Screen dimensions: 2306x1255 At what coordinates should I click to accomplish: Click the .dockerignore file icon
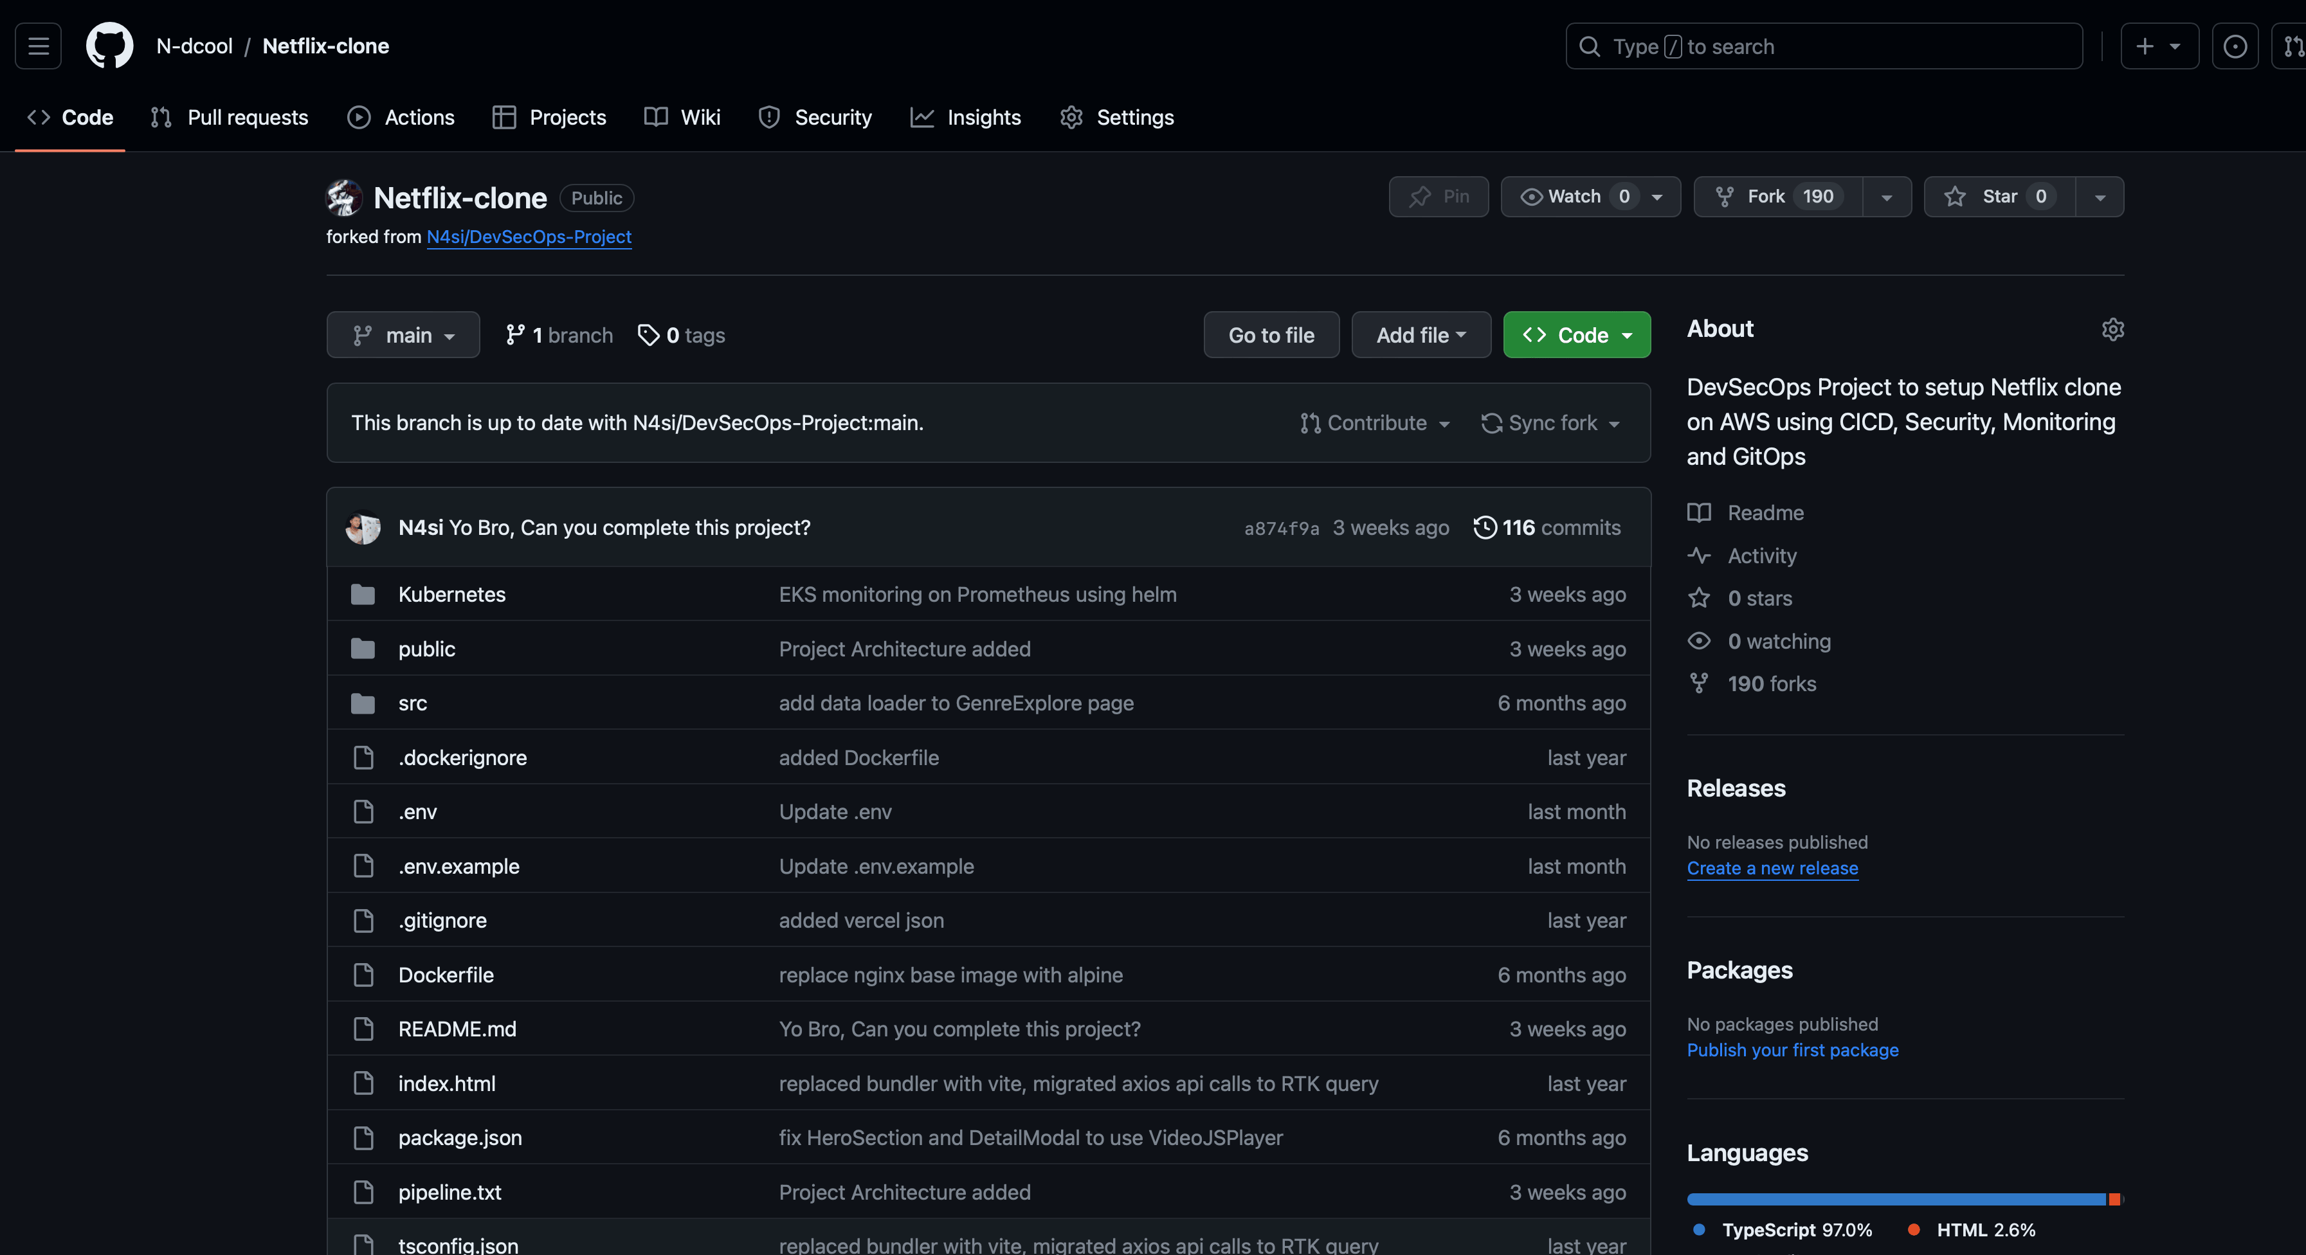363,757
